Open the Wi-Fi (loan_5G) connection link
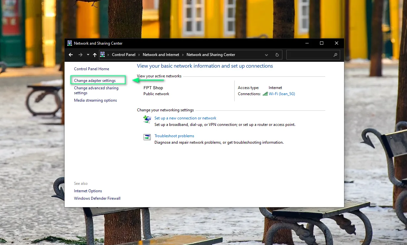407x245 pixels. 282,94
